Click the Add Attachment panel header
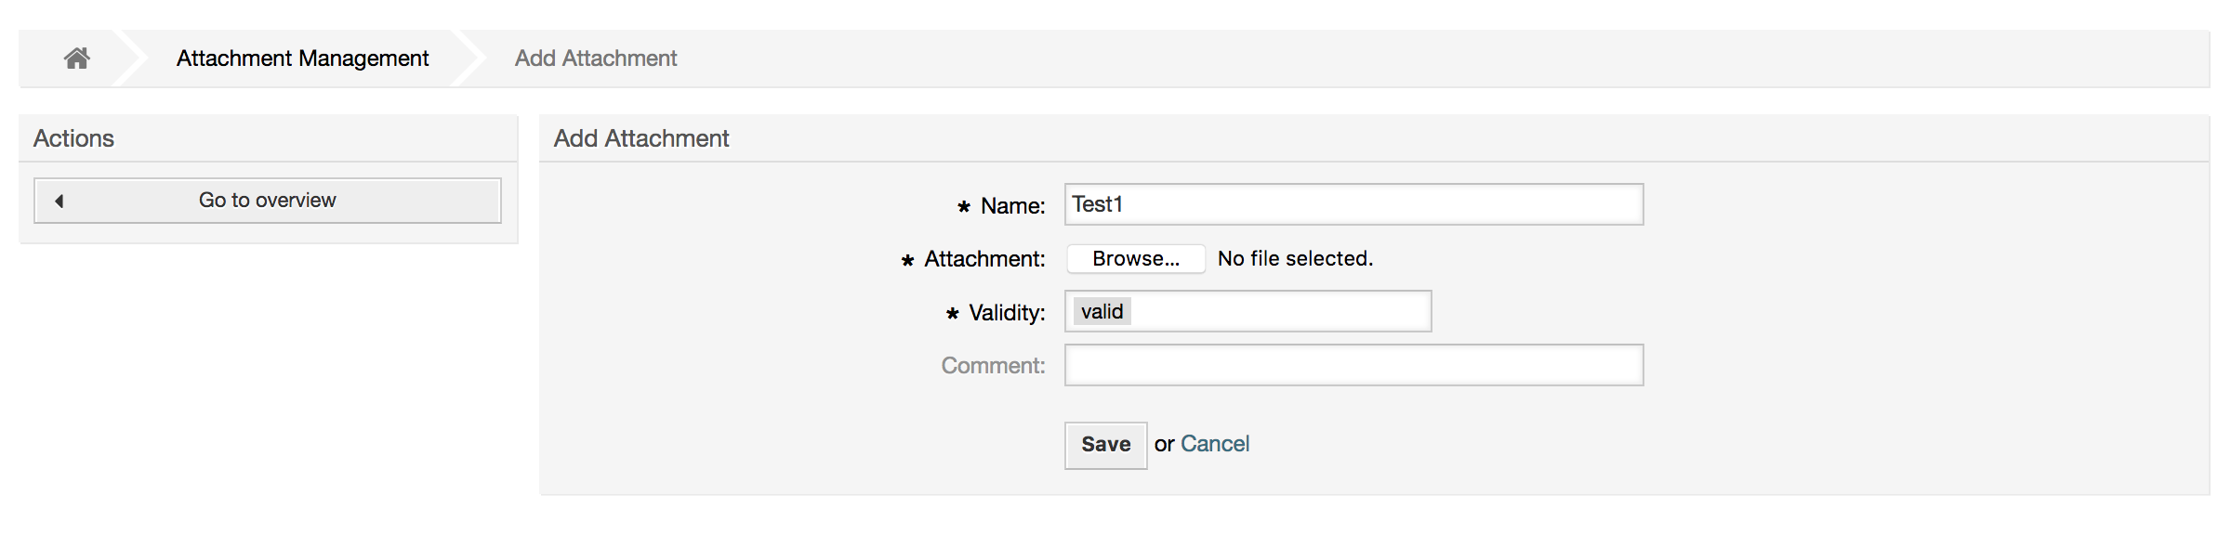The image size is (2231, 534). (x=641, y=138)
